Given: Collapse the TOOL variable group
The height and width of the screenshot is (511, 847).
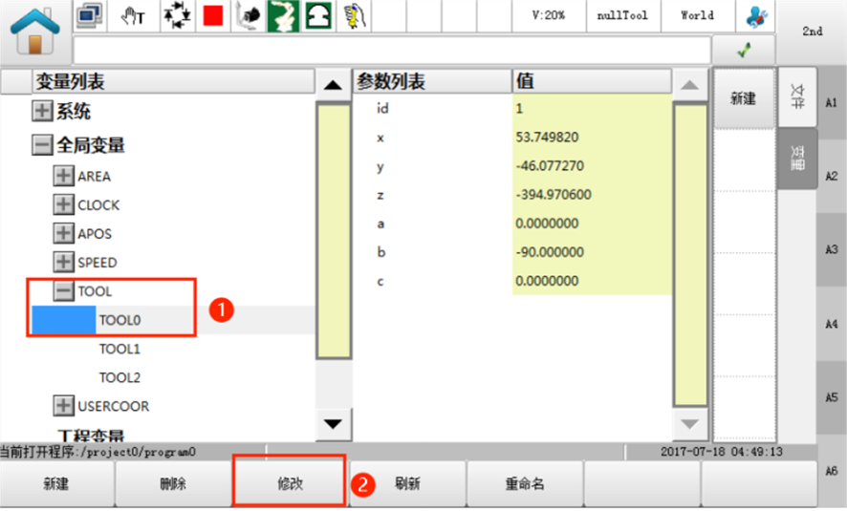Looking at the screenshot, I should (63, 291).
